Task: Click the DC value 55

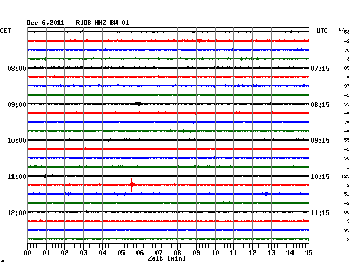Action: 347,140
